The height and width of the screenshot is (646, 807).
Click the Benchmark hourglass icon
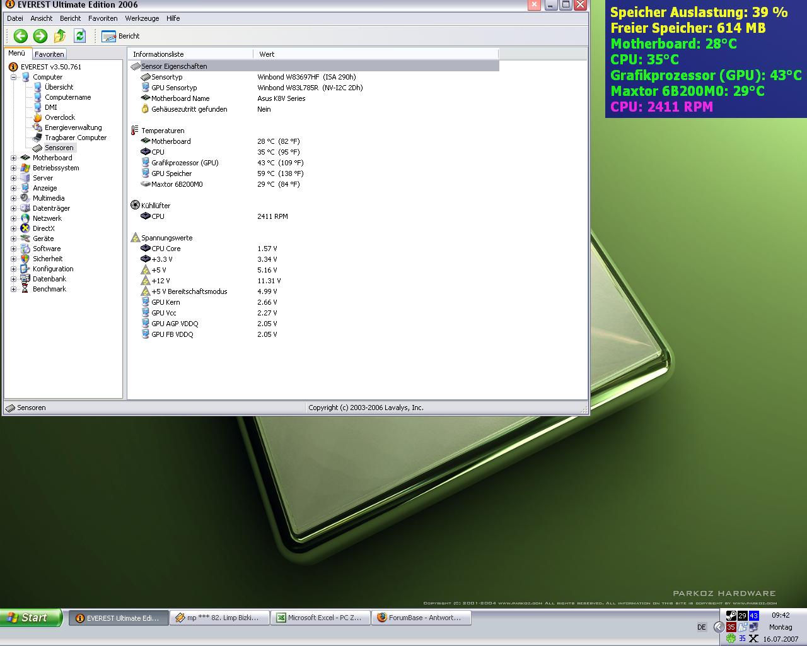25,289
